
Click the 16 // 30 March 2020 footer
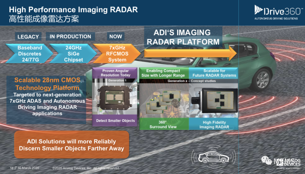coord(25,168)
